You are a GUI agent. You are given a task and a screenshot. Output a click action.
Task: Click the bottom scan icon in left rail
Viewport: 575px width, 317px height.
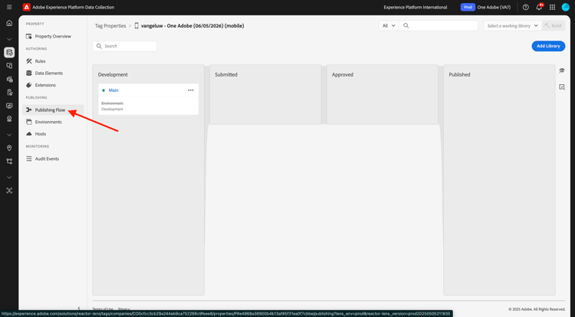(x=9, y=191)
